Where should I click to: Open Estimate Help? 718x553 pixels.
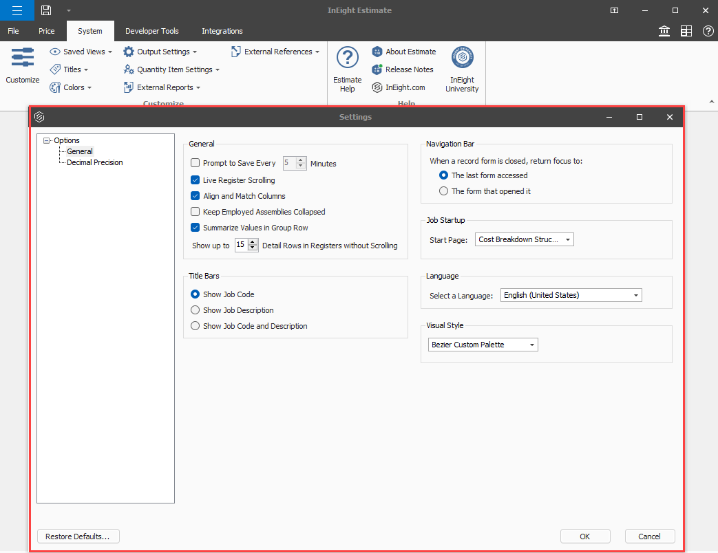tap(348, 69)
